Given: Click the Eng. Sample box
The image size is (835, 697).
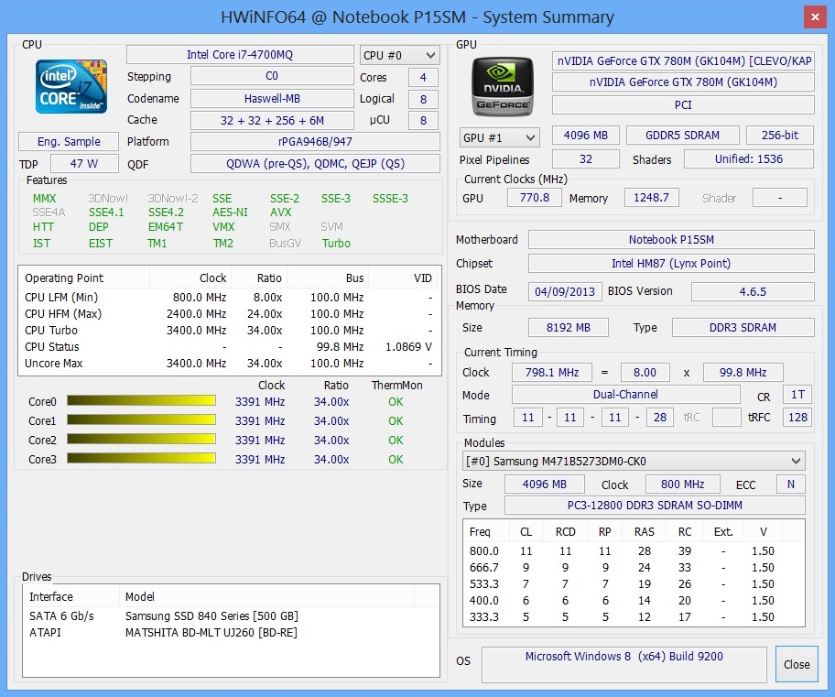Looking at the screenshot, I should point(69,142).
